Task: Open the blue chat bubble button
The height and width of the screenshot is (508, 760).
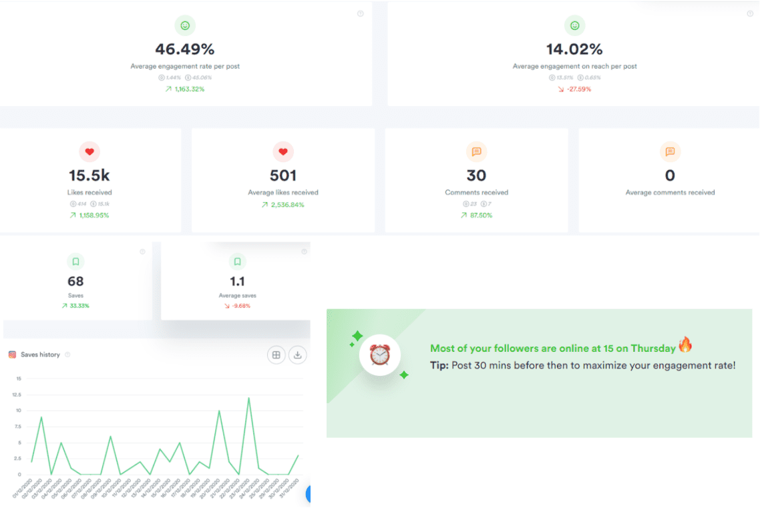Action: [x=309, y=494]
